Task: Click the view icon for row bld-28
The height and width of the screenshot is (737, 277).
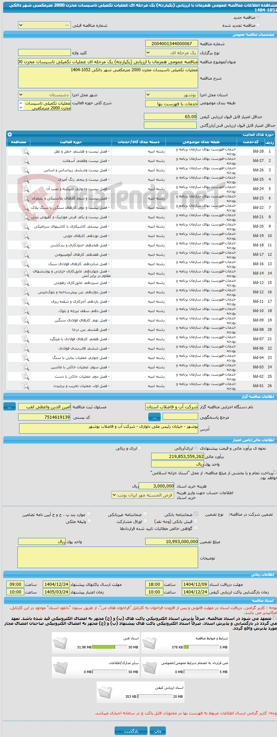Action: click(x=25, y=151)
